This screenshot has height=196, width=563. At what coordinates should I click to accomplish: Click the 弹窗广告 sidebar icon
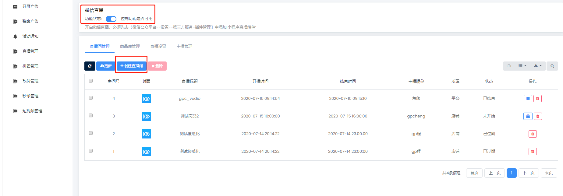tap(15, 21)
